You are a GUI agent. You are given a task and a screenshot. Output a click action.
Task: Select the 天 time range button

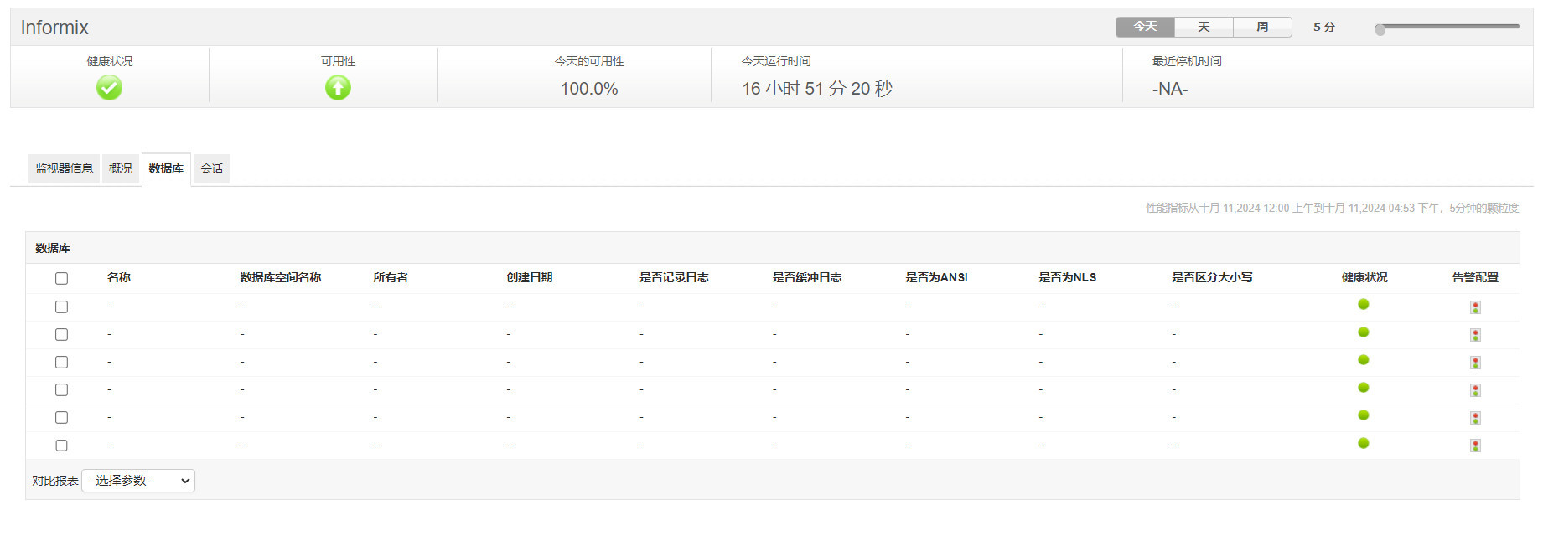click(1204, 27)
